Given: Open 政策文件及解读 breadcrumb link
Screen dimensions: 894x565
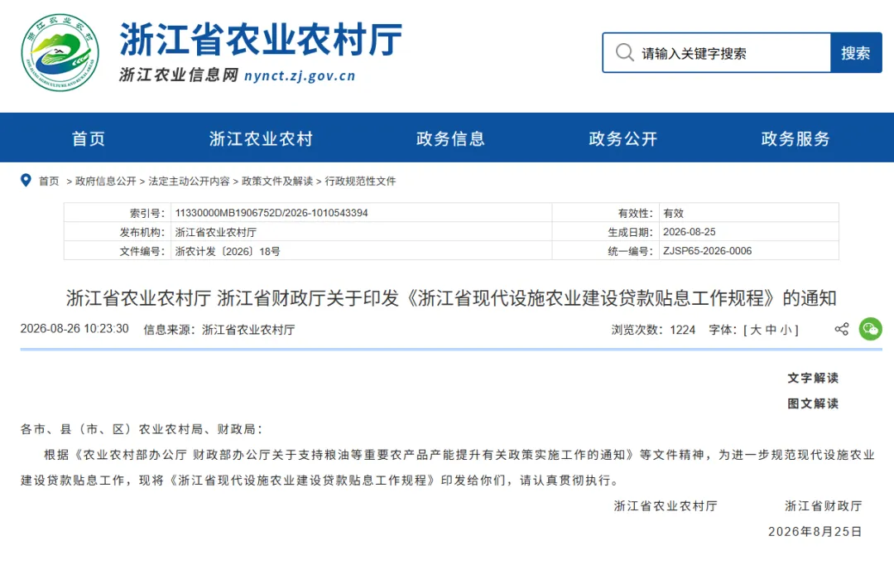Looking at the screenshot, I should pos(277,181).
